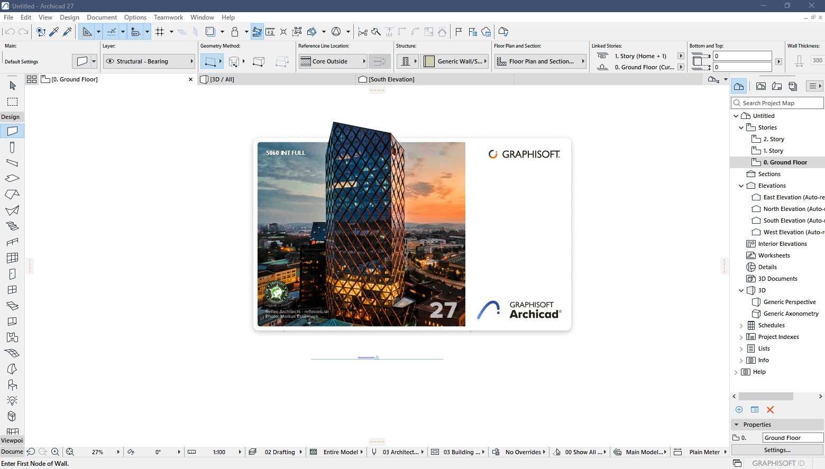This screenshot has width=825, height=469.
Task: Open the Generic Wall/S composite structure selector
Action: tap(455, 61)
